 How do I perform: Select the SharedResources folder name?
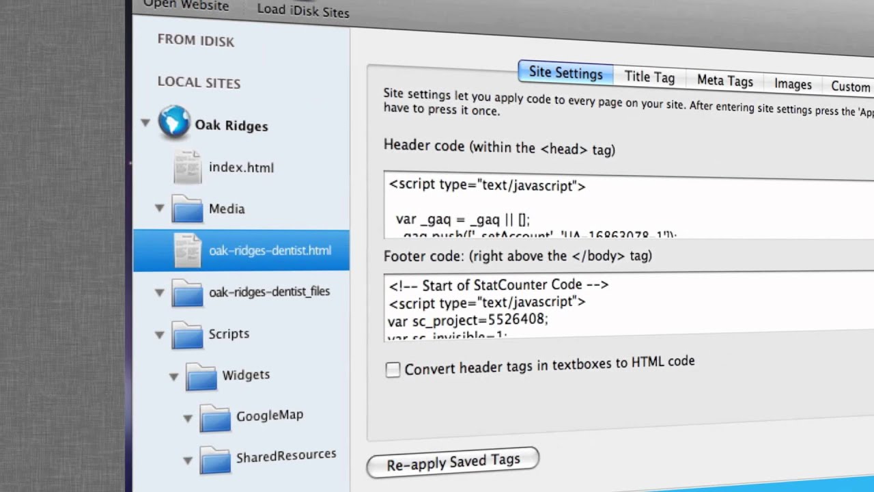pyautogui.click(x=286, y=456)
